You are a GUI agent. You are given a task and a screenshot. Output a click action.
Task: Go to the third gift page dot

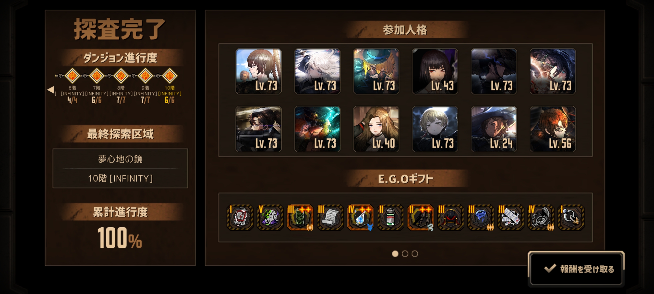(x=415, y=254)
